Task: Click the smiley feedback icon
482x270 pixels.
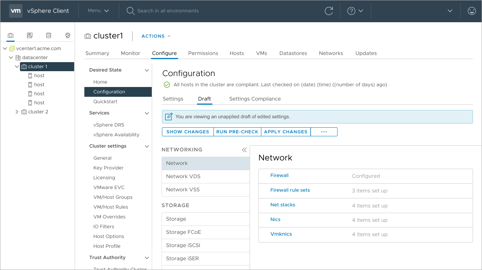Action: (x=471, y=11)
